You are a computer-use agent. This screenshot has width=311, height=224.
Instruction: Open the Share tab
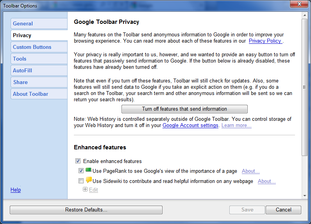39,82
